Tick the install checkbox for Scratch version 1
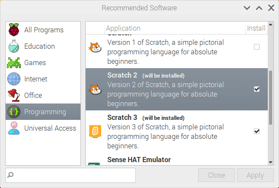This screenshot has width=279, height=188. pos(257,47)
